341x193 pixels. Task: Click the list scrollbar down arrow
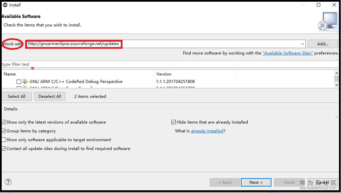337,85
